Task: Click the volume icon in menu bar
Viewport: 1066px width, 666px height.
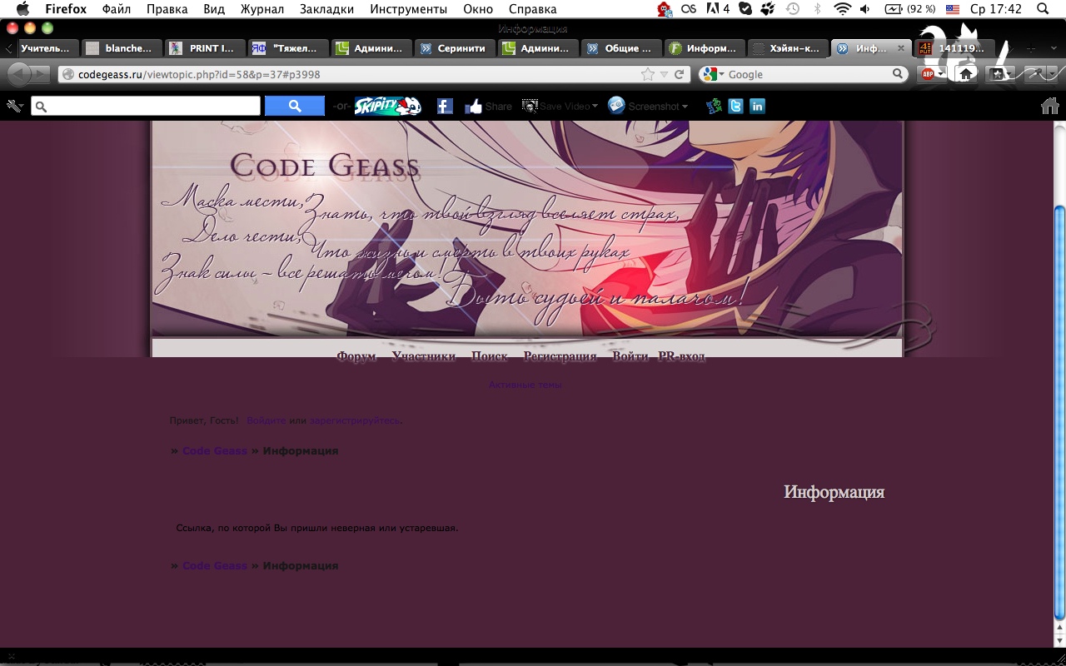Action: coord(865,9)
